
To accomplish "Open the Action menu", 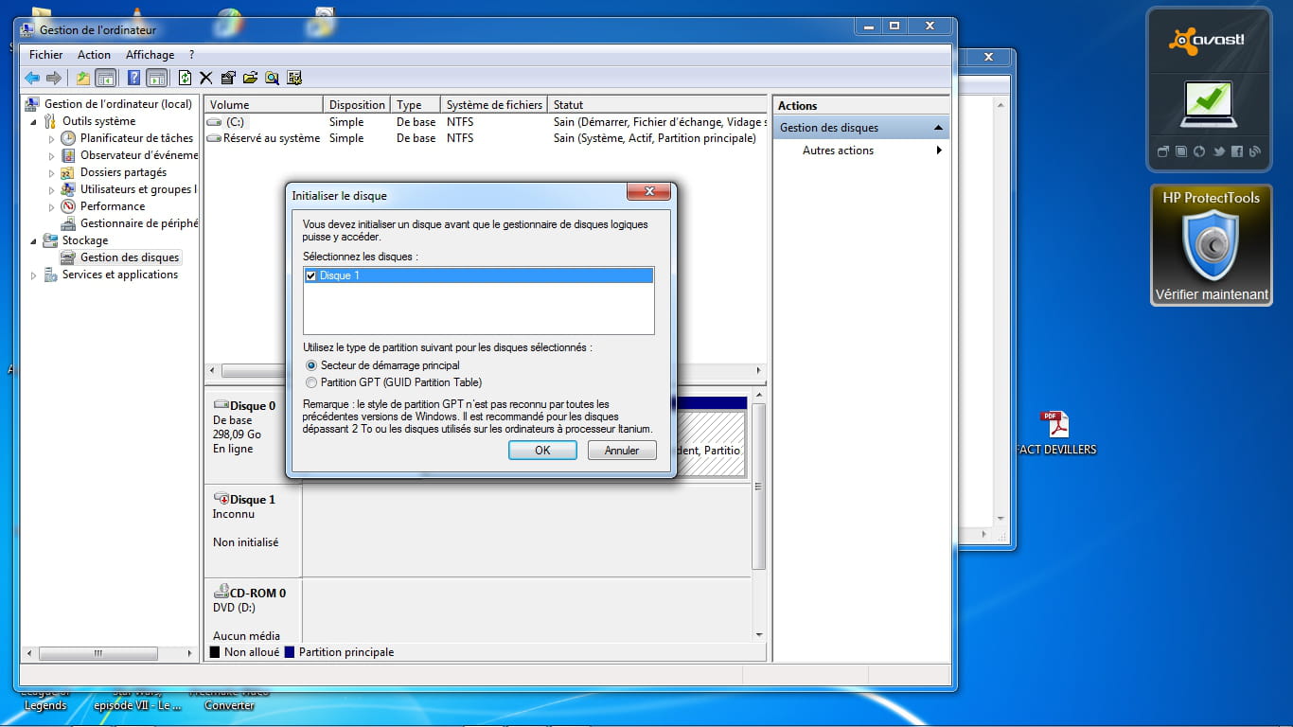I will pos(94,55).
